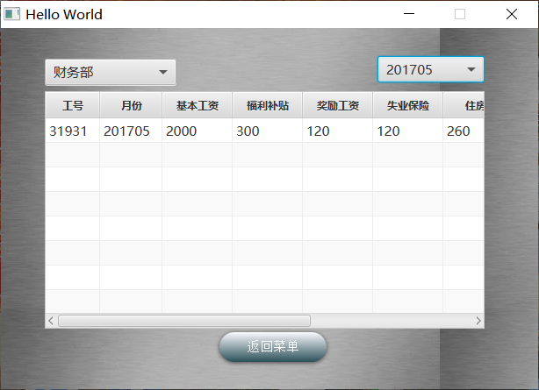Click the 返回菜单 button

click(x=273, y=347)
